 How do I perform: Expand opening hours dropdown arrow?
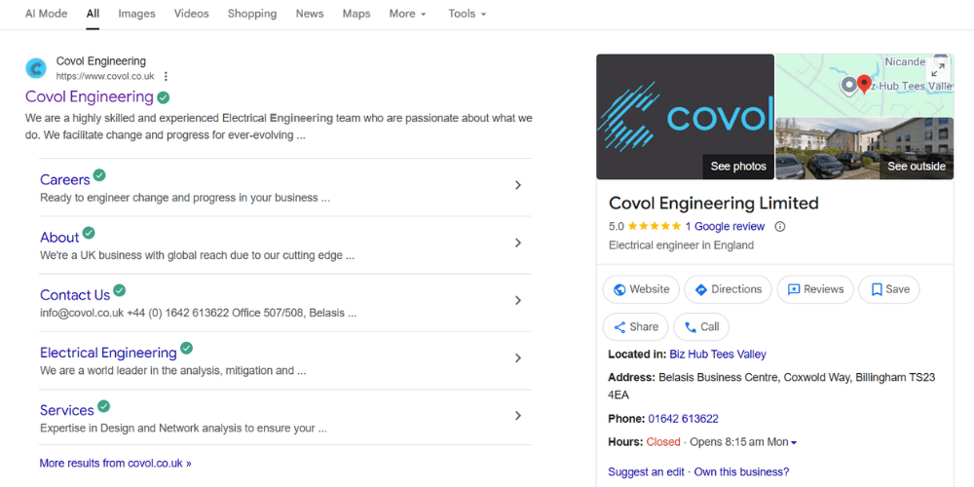click(x=794, y=442)
